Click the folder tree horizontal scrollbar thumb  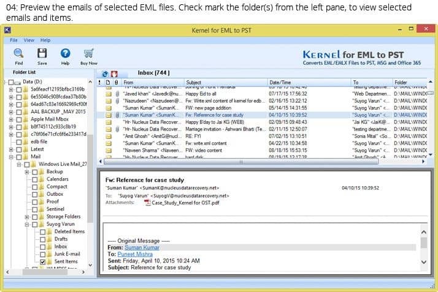45,272
